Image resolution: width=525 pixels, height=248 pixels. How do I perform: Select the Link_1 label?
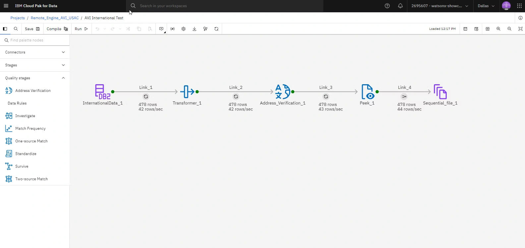pyautogui.click(x=146, y=88)
